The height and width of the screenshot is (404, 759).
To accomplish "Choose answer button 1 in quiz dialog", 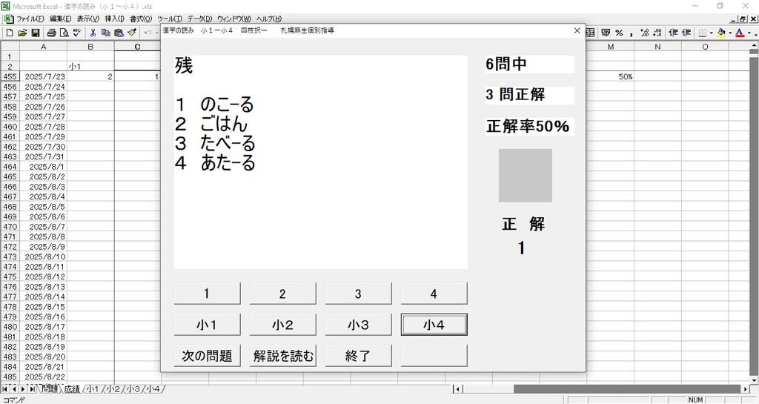I will (207, 294).
